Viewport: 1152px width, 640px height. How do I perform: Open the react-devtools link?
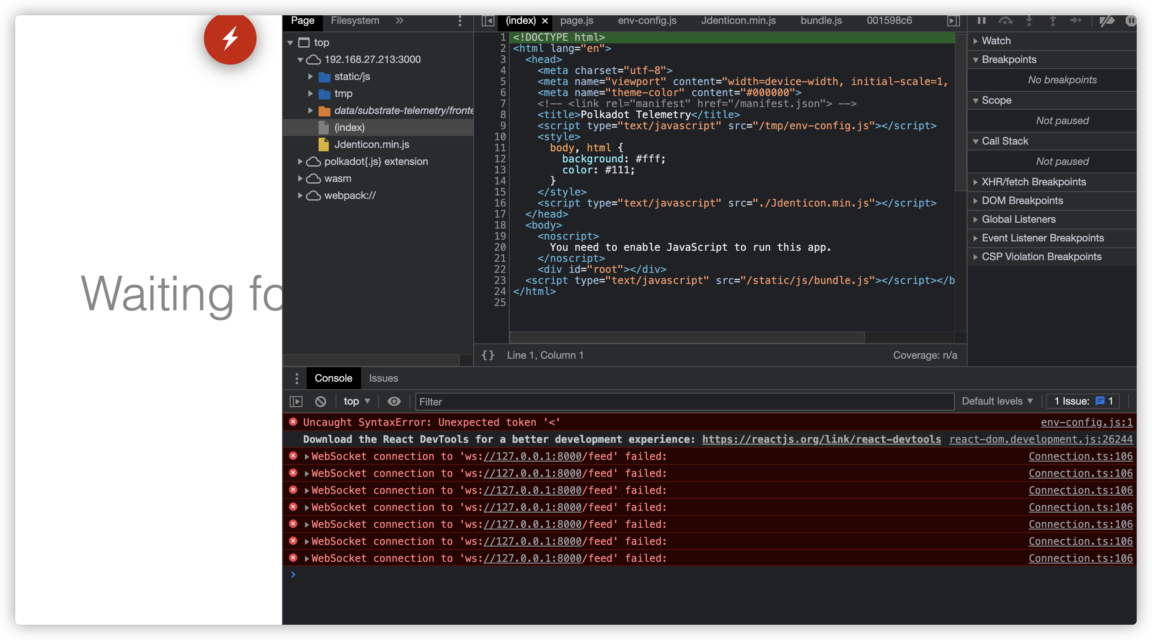(x=822, y=439)
